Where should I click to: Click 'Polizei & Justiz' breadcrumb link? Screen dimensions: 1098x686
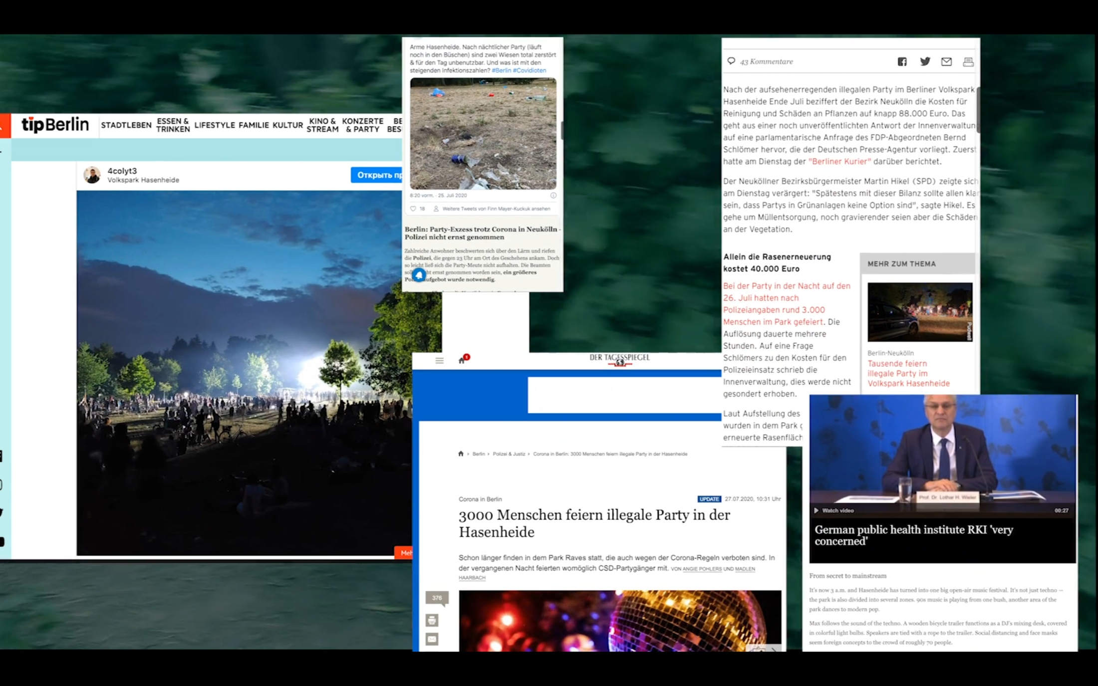click(509, 454)
